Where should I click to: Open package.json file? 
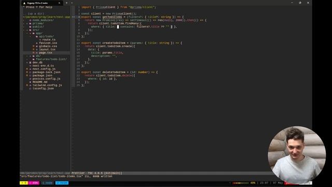coord(42,75)
